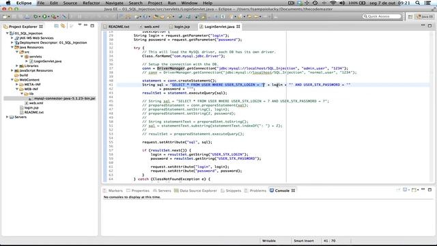Open the Navigate menu
The image size is (437, 246).
(114, 3)
